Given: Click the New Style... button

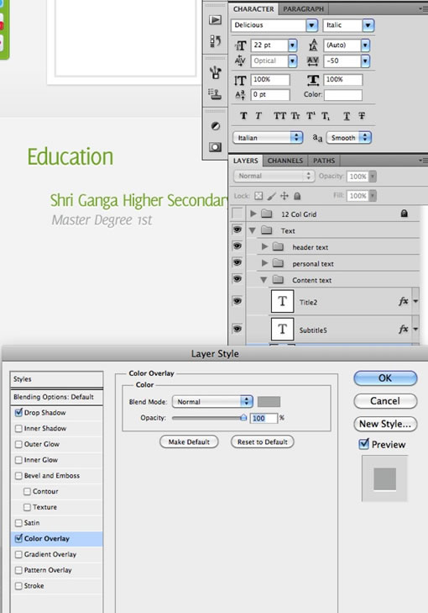Looking at the screenshot, I should (x=385, y=424).
